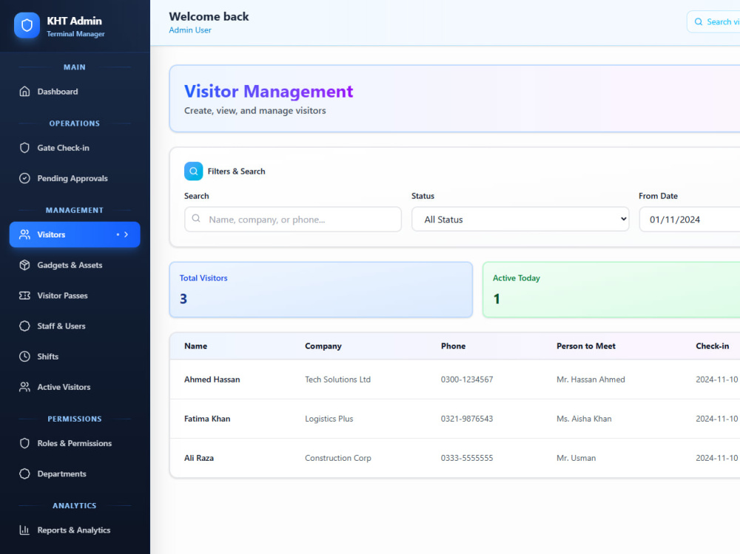740x554 pixels.
Task: Click the From Date field 01/11/2024
Action: click(690, 220)
